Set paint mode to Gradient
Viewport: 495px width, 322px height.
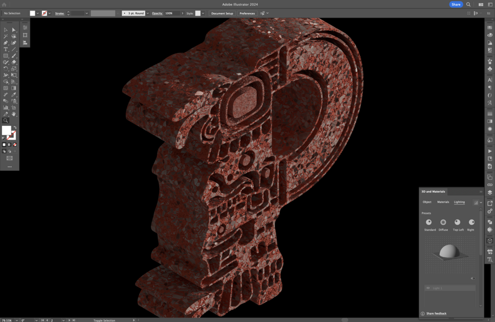tap(9, 144)
